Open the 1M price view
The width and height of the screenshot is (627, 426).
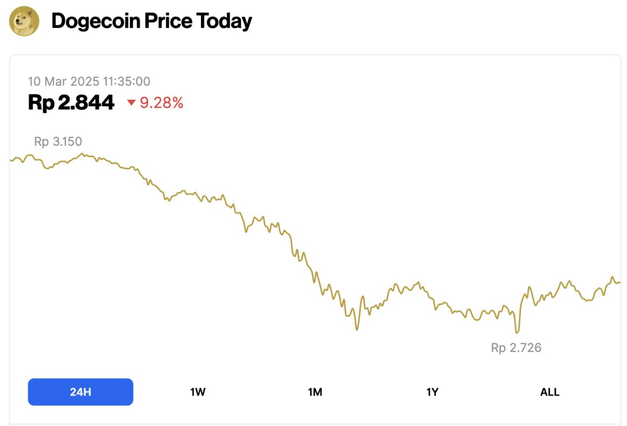click(315, 391)
